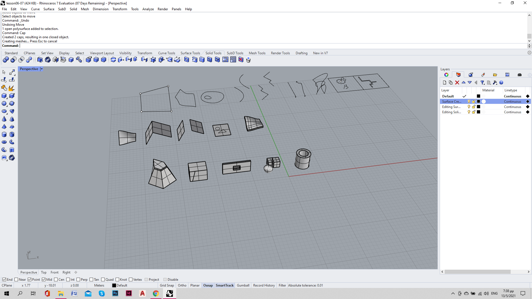Viewport: 532px width, 299px height.
Task: Pick the Paraboloid tool in left sidebar
Action: coord(12,111)
